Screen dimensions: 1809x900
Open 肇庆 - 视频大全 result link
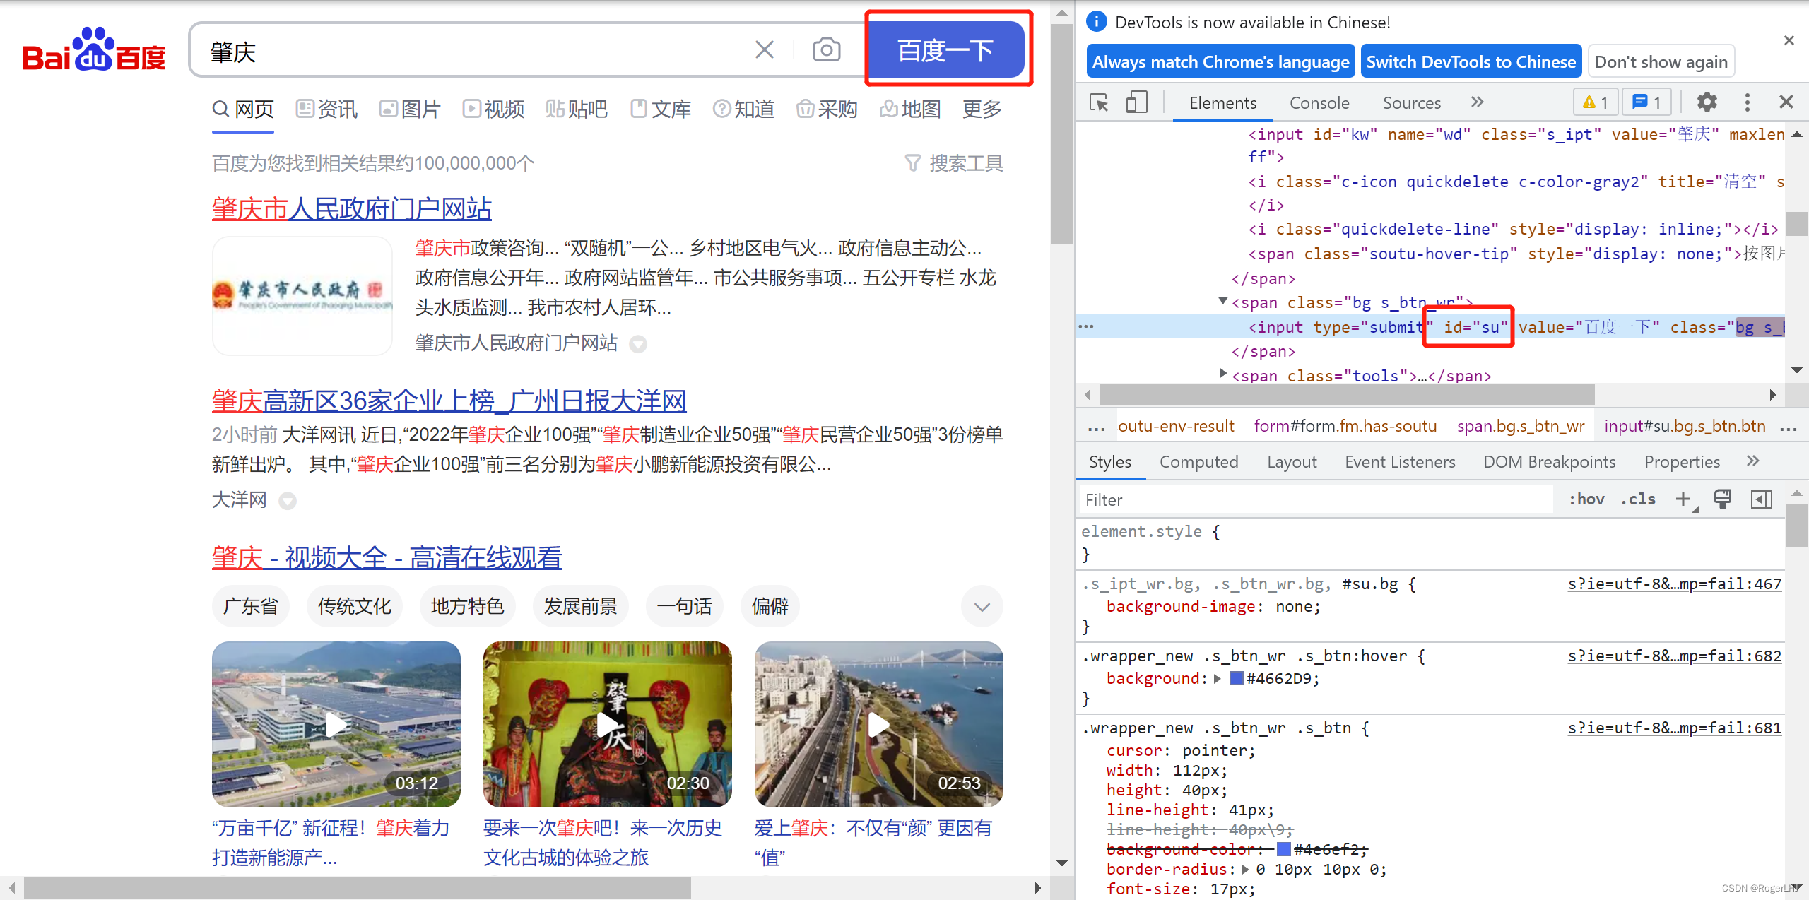(x=387, y=557)
